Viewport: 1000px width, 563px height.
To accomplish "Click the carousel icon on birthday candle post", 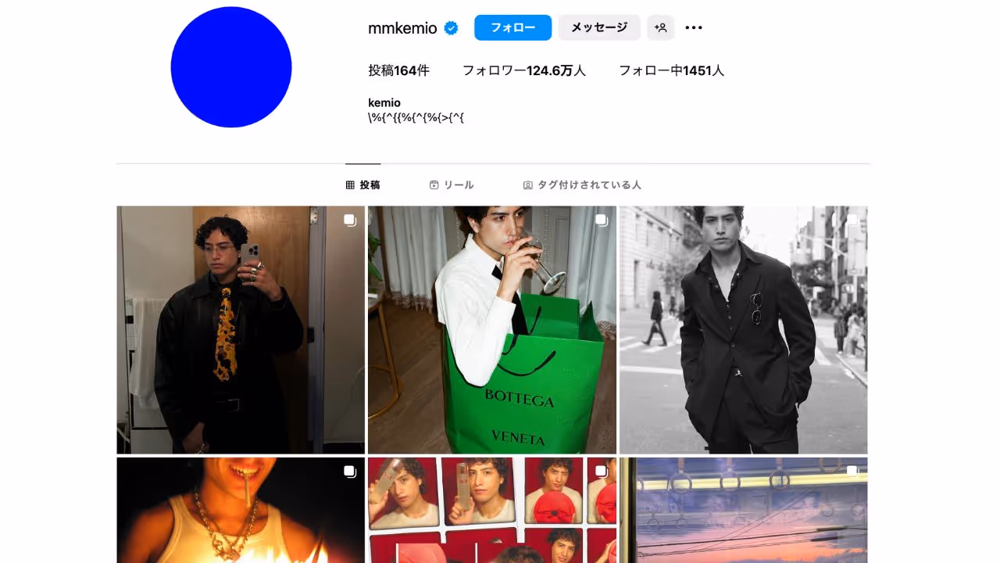I will [350, 472].
